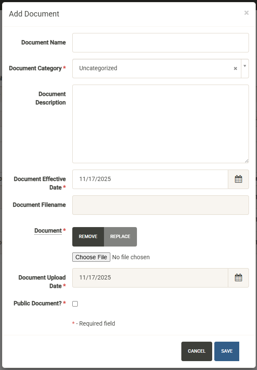
Task: Clear the Uncategorized category selection
Action: coord(235,69)
